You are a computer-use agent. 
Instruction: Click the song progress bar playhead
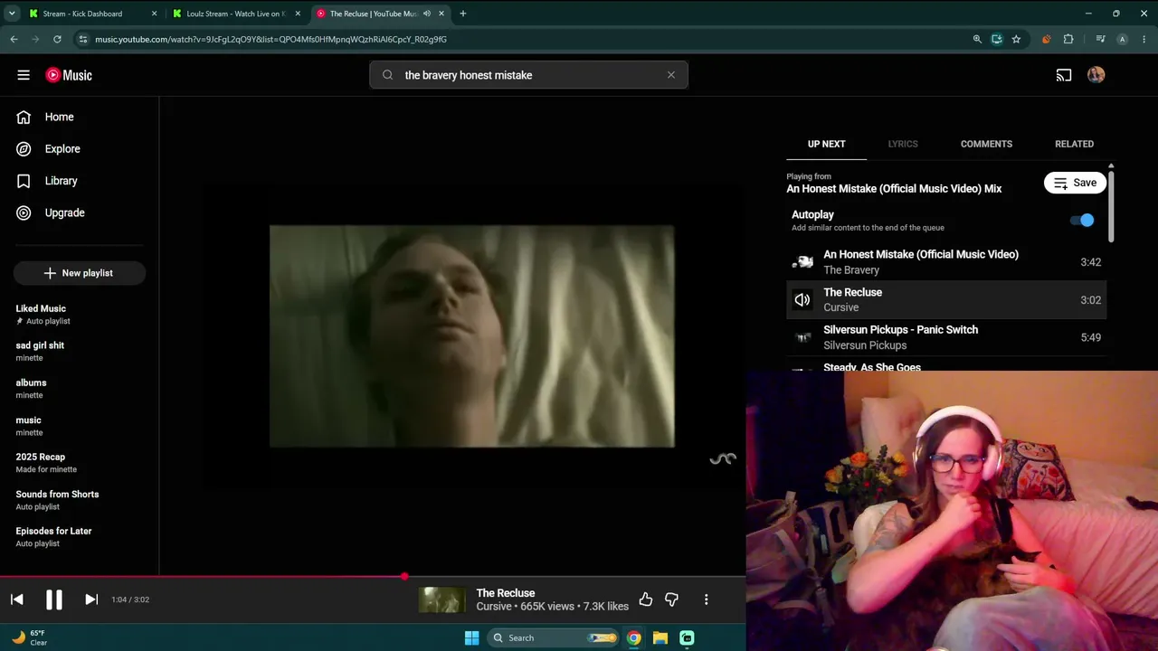coord(404,576)
